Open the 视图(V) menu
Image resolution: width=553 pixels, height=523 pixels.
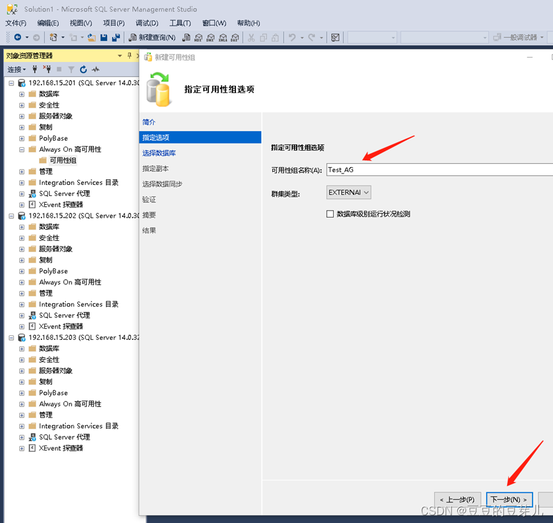coord(81,23)
